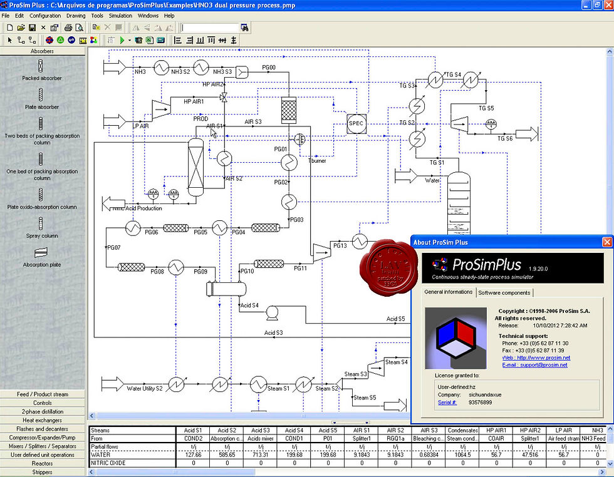
Task: Follow the www.prosim.net web link
Action: pyautogui.click(x=536, y=357)
